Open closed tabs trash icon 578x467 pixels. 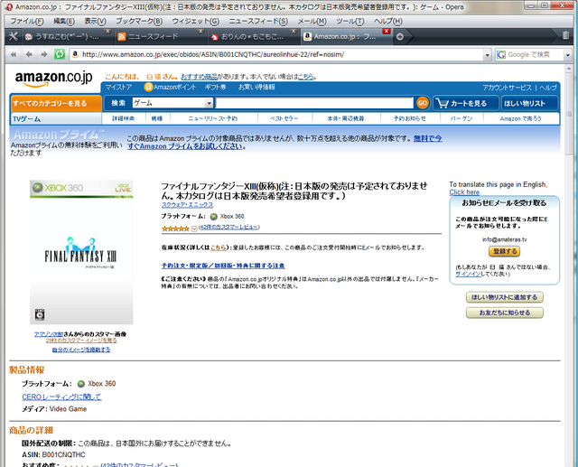565,35
